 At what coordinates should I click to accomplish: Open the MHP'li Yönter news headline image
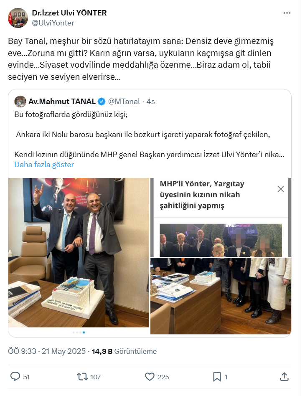pos(221,218)
